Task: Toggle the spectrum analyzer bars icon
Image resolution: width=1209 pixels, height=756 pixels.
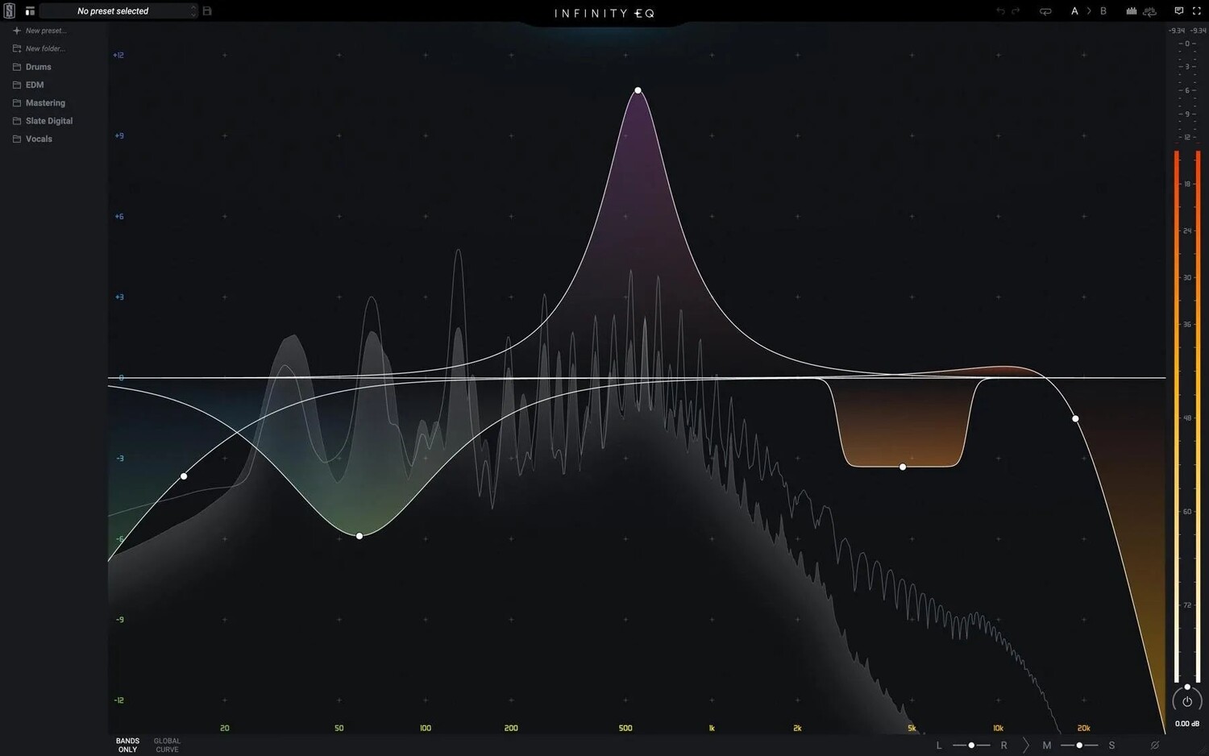Action: 1132,11
